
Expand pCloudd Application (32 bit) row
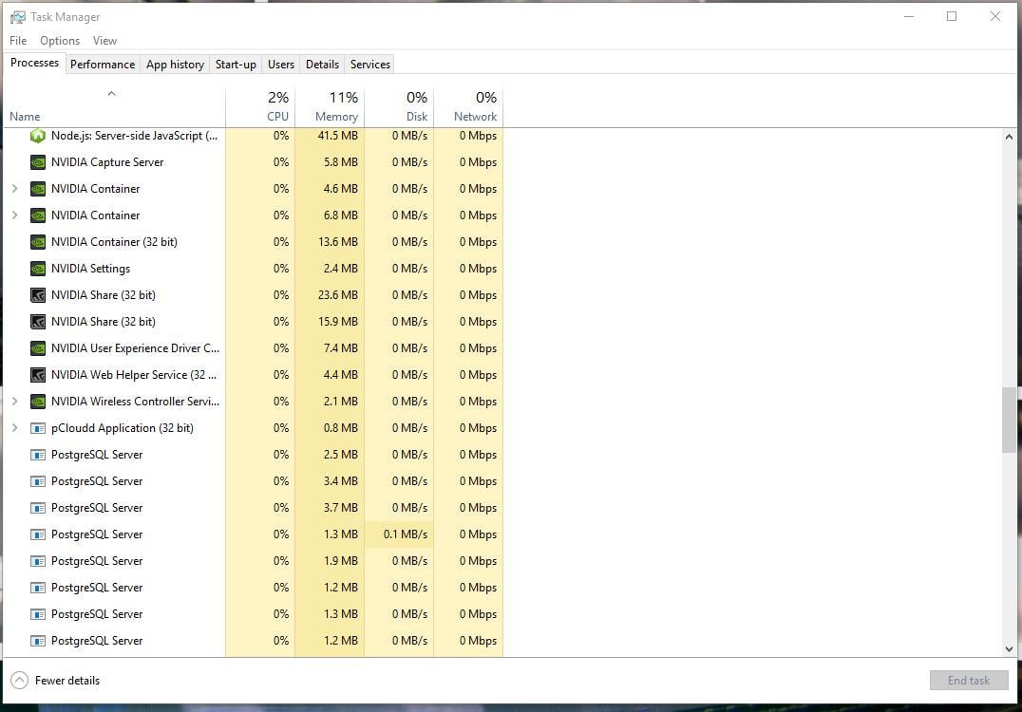click(x=14, y=428)
